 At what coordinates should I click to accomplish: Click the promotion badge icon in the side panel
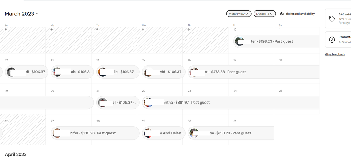coord(332,40)
